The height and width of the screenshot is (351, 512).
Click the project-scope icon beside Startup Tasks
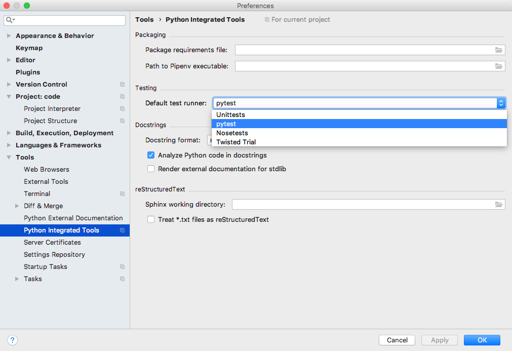pos(122,267)
